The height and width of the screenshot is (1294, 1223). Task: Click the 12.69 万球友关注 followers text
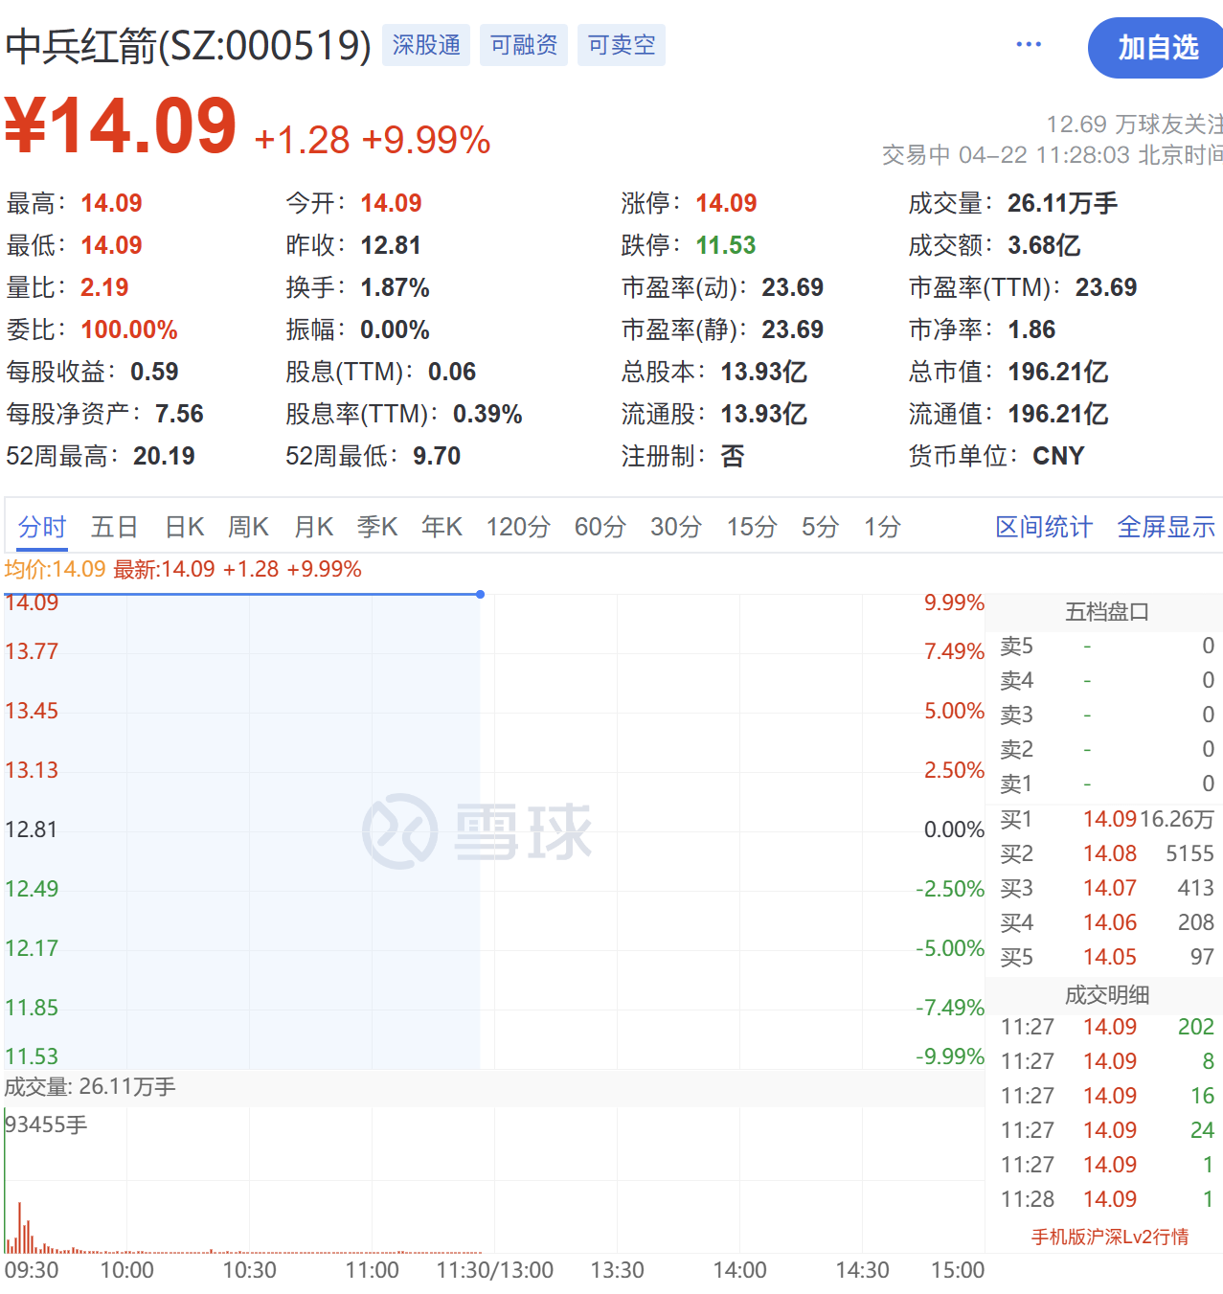(1134, 125)
